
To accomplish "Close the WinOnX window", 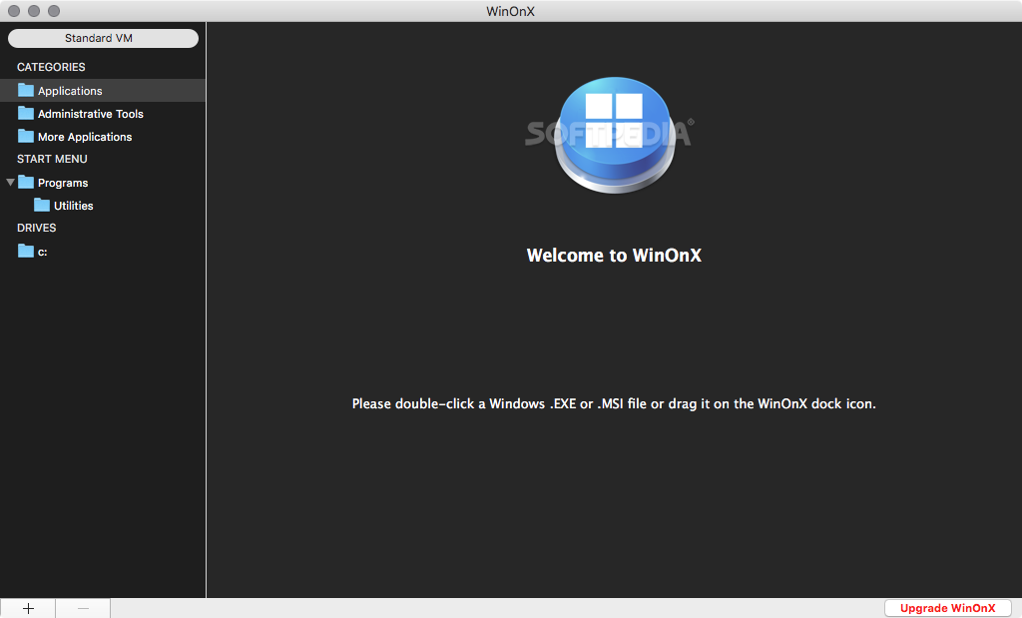I will coord(14,11).
